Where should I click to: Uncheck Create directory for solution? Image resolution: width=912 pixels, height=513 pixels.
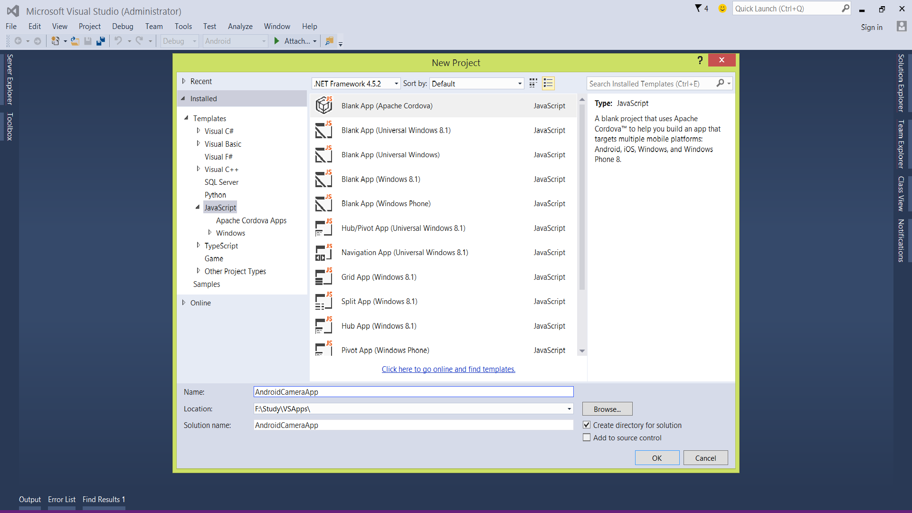[587, 425]
